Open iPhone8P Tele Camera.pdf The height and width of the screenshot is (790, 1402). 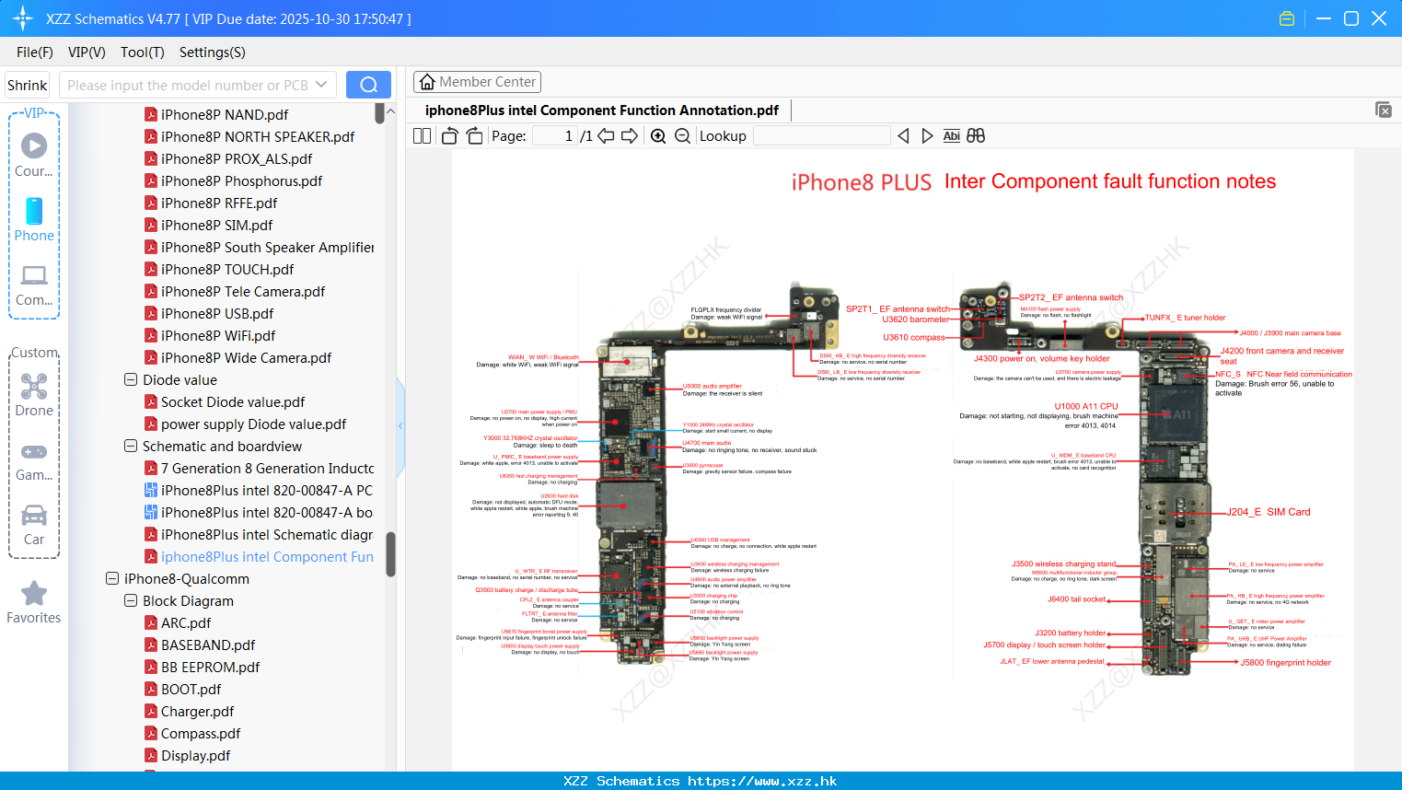pos(242,291)
